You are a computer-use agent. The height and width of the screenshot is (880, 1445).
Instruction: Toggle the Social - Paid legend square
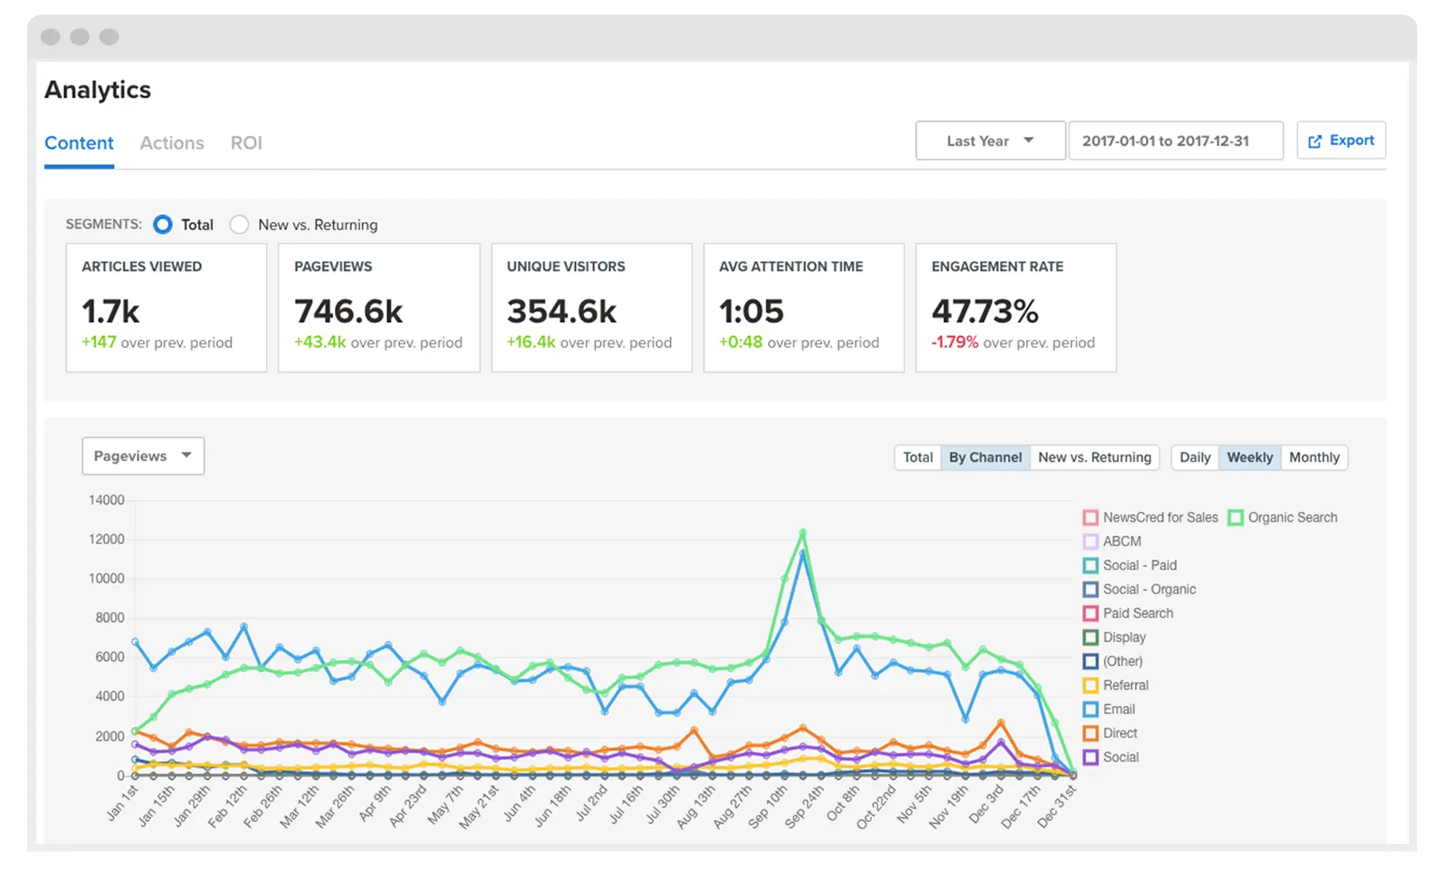pyautogui.click(x=1090, y=566)
